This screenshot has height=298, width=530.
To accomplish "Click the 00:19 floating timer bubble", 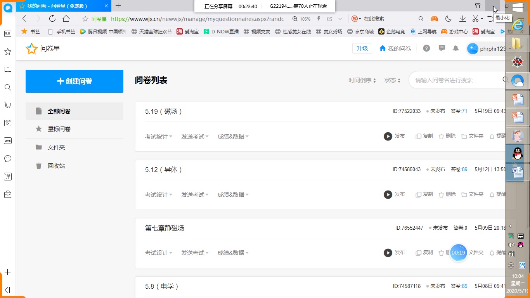I will coord(458,253).
